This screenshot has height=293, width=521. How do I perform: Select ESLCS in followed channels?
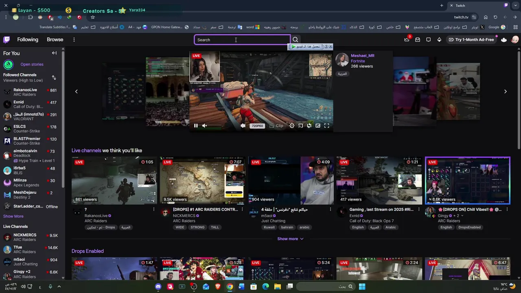tap(32, 129)
